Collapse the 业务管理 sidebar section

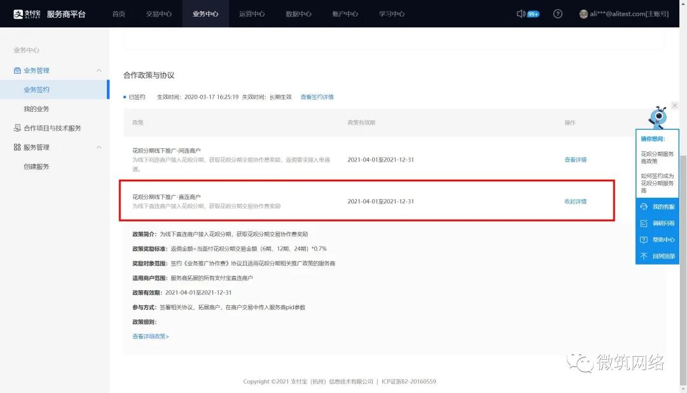[97, 70]
